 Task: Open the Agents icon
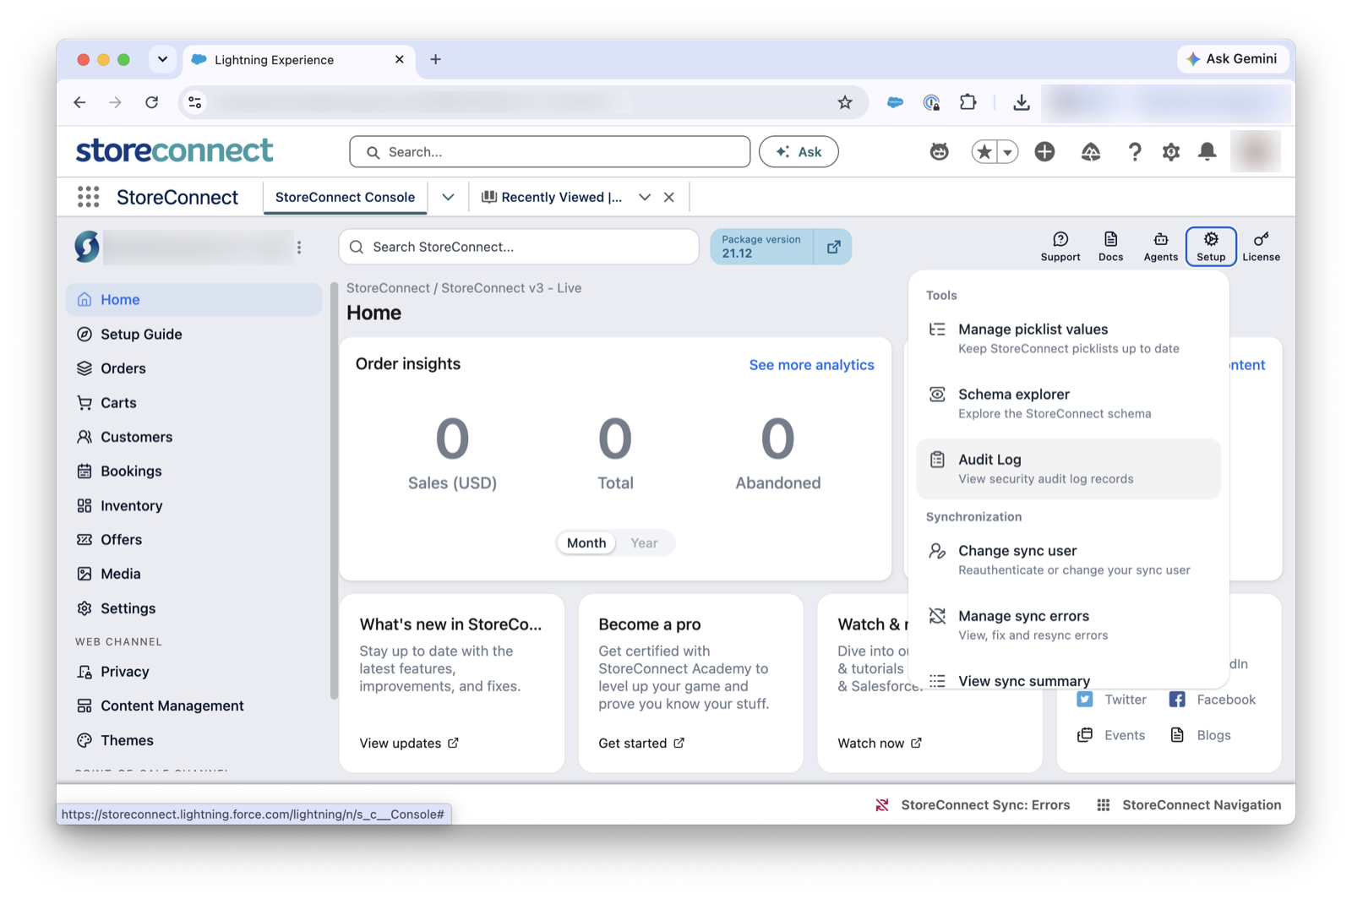(1160, 247)
